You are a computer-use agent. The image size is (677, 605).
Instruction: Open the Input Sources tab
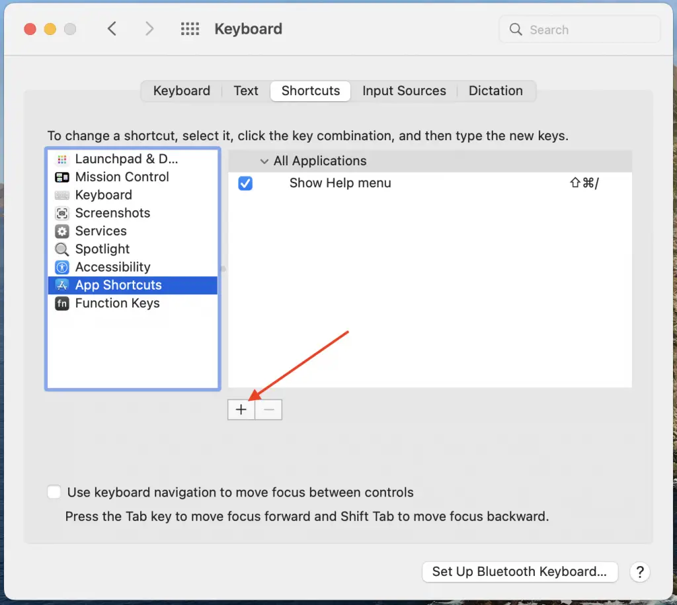[404, 91]
